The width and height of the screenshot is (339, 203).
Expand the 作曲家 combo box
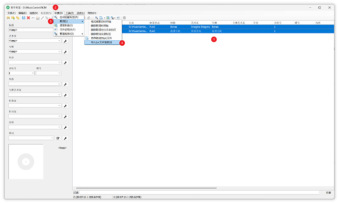point(59,106)
